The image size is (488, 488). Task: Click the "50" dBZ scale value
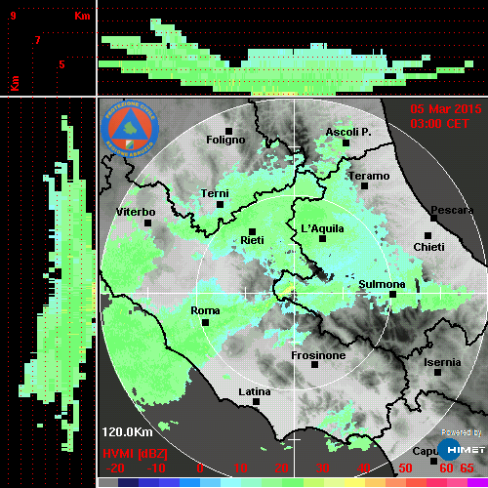click(405, 468)
